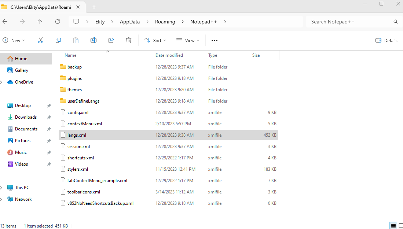Select the session.xml file

pos(168,146)
